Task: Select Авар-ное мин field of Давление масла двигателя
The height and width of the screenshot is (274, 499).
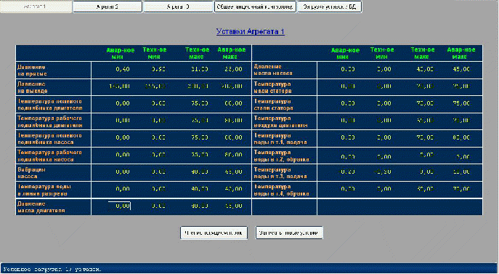Action: coord(119,206)
